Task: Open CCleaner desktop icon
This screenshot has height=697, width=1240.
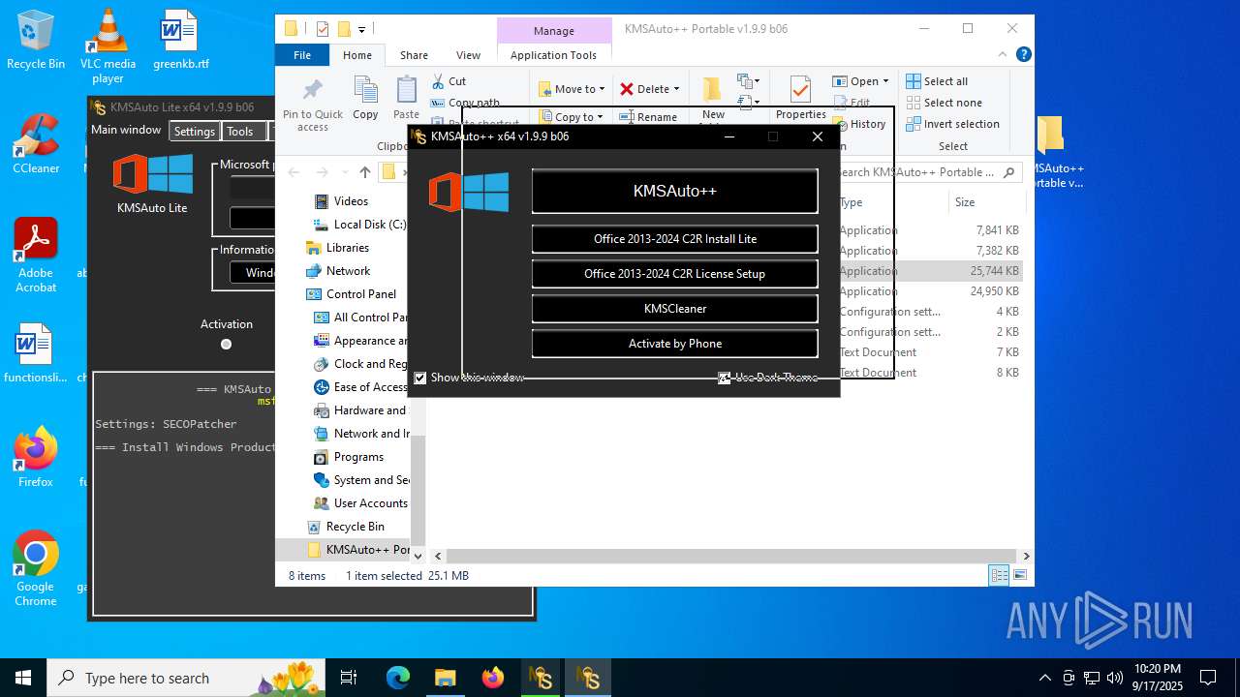Action: [x=36, y=143]
